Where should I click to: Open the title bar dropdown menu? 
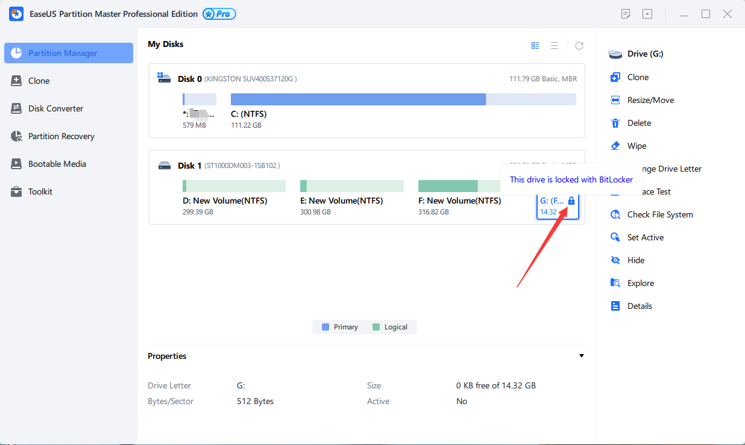647,14
